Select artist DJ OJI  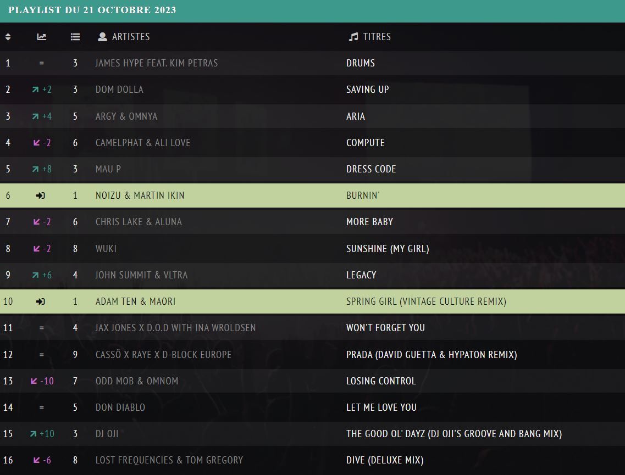click(107, 434)
